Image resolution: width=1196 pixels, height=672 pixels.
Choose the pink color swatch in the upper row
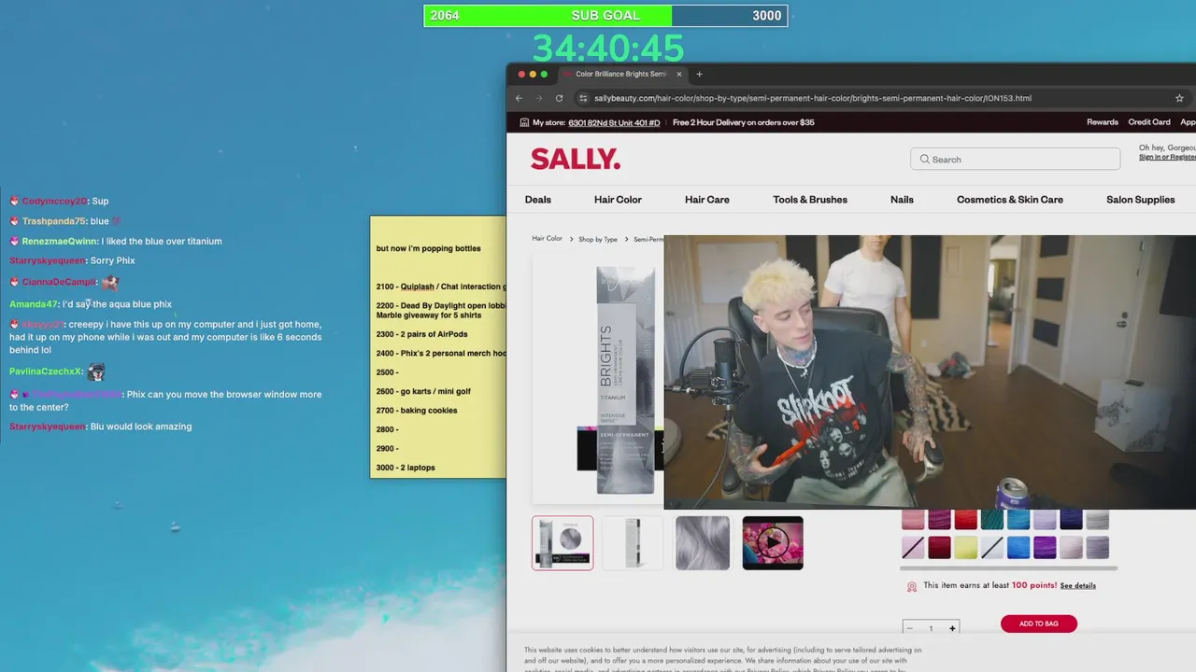pyautogui.click(x=913, y=519)
